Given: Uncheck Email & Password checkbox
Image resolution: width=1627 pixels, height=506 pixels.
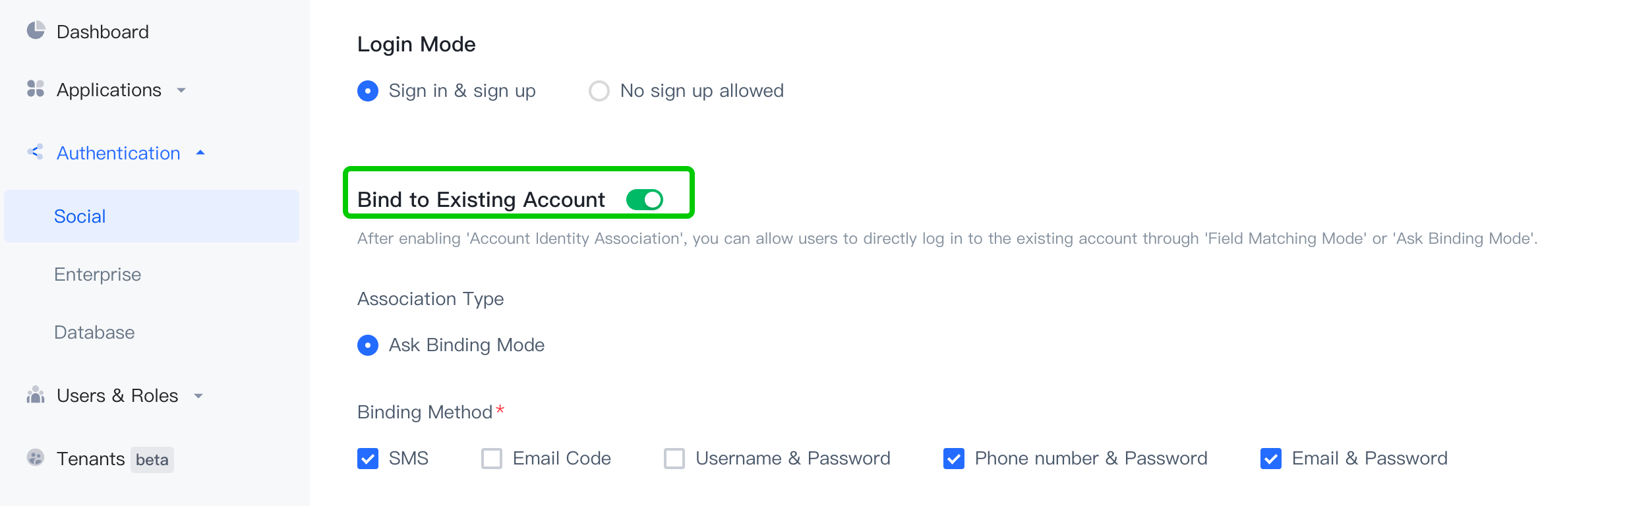Looking at the screenshot, I should pos(1271,459).
